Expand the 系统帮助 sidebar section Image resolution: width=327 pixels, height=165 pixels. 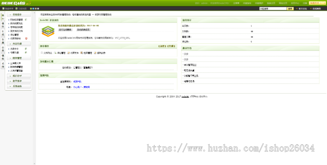tap(19, 86)
